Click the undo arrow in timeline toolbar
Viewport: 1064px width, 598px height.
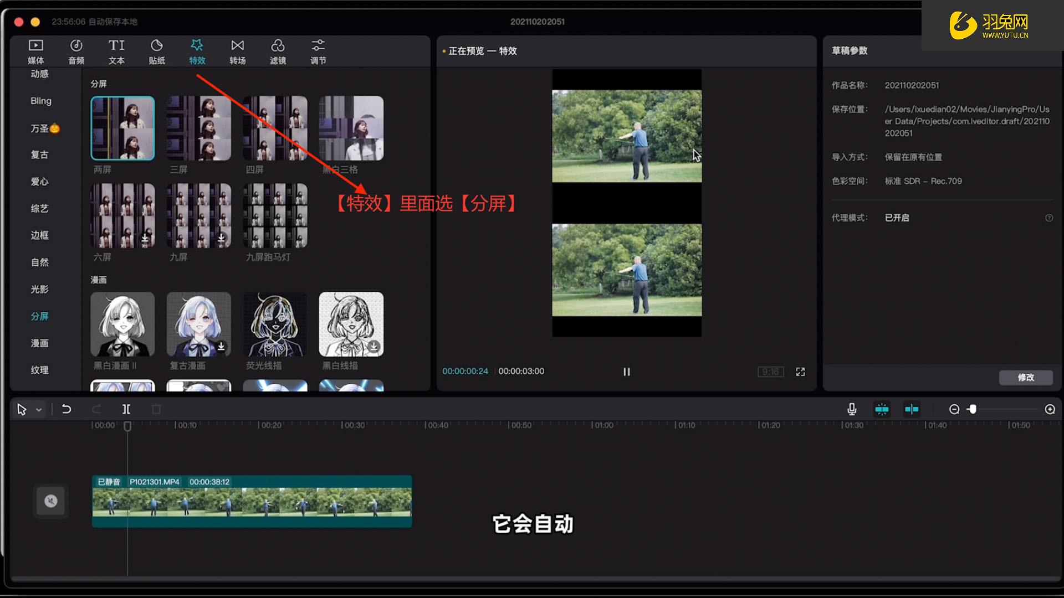tap(66, 409)
